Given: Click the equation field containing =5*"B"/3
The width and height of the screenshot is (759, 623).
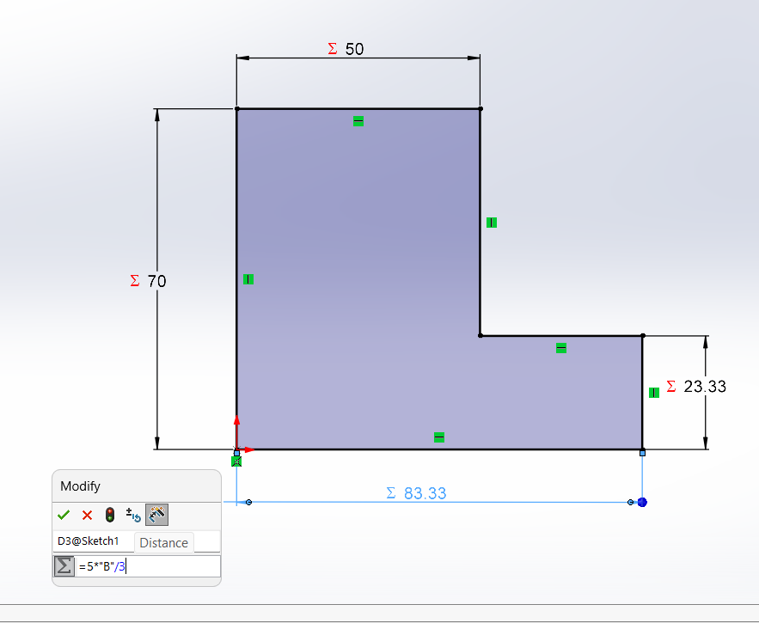Looking at the screenshot, I should tap(148, 566).
